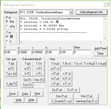Calculate saturated gas T,p,v (s)

(x=11, y=74)
